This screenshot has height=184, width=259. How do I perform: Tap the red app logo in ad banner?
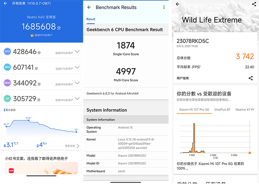11,171
